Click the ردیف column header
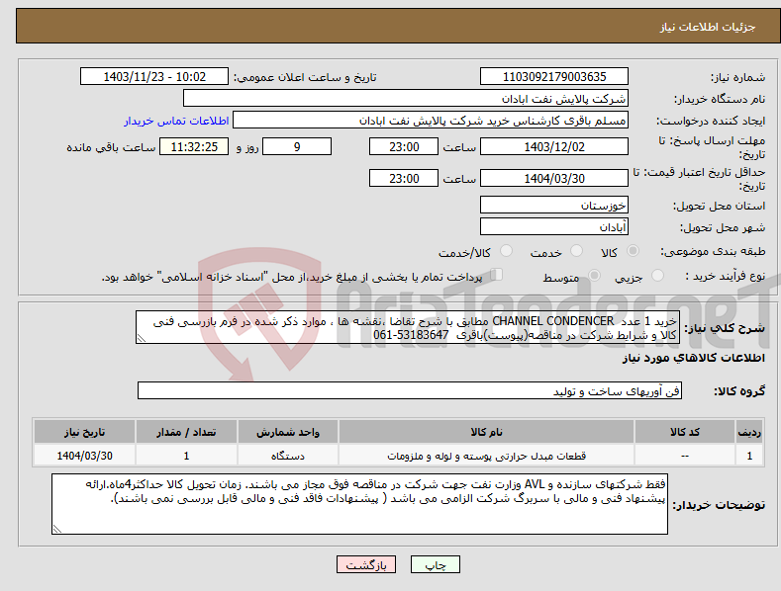 pos(749,432)
